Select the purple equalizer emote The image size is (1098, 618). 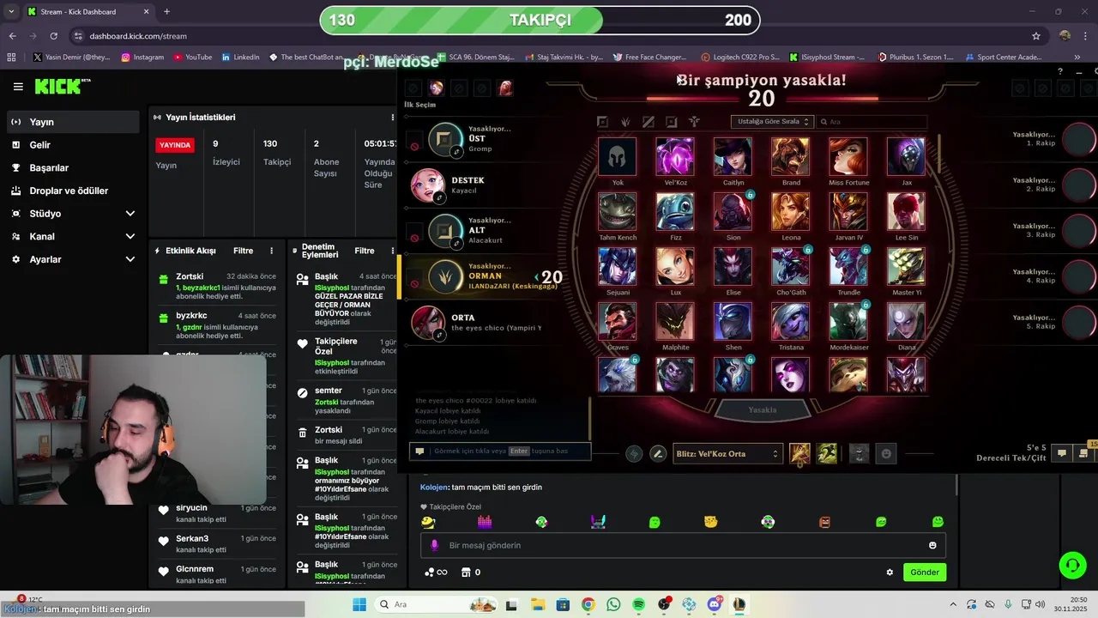[x=485, y=521]
